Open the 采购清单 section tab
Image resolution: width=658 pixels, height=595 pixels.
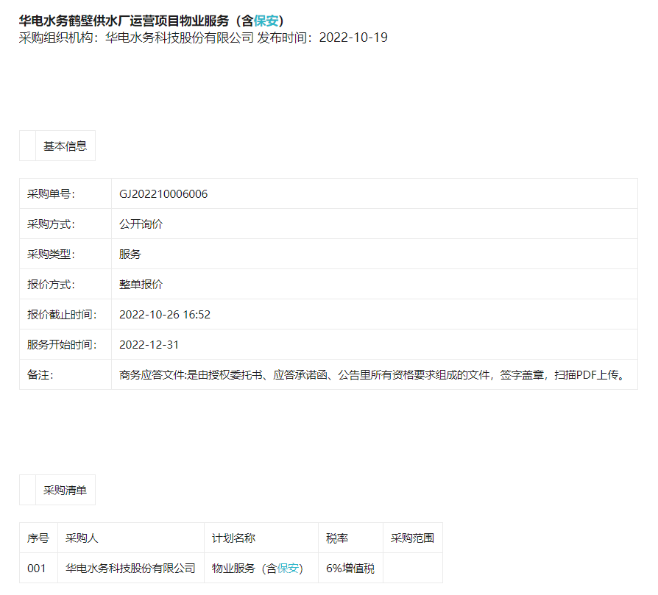coord(65,490)
